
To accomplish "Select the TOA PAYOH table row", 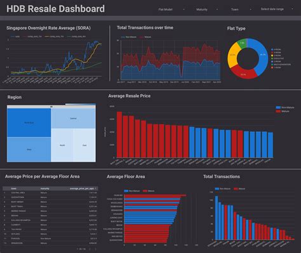I will (x=50, y=230).
